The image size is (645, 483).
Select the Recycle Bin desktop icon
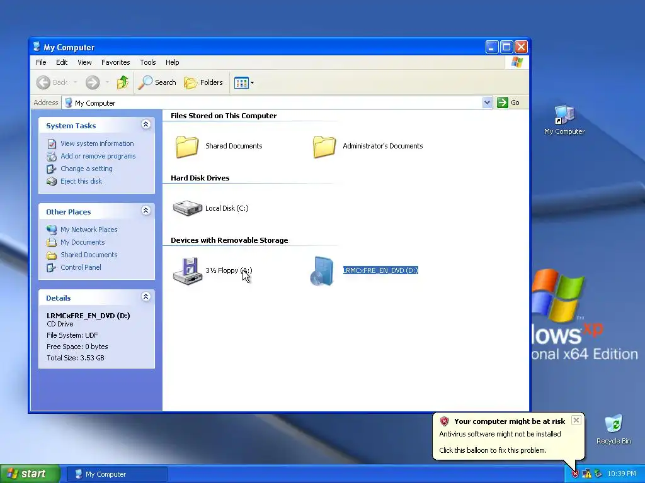point(614,424)
